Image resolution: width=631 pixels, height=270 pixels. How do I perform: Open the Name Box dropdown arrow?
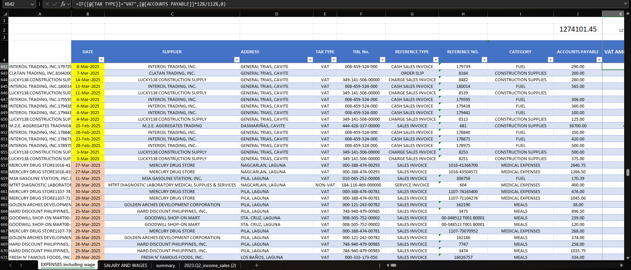click(x=32, y=4)
